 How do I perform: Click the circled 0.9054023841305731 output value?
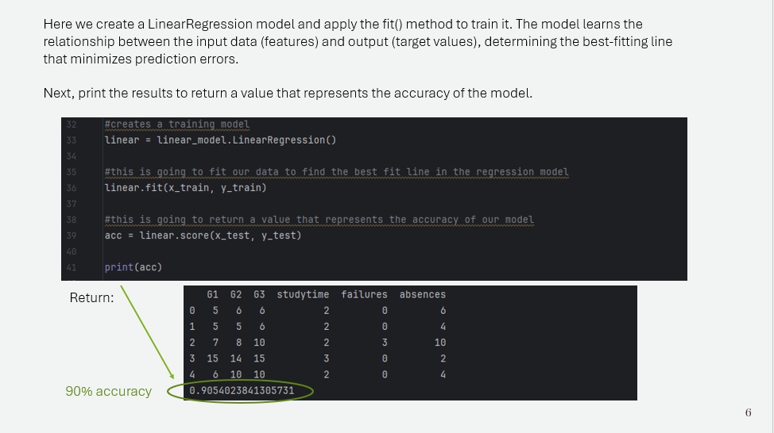coord(242,391)
